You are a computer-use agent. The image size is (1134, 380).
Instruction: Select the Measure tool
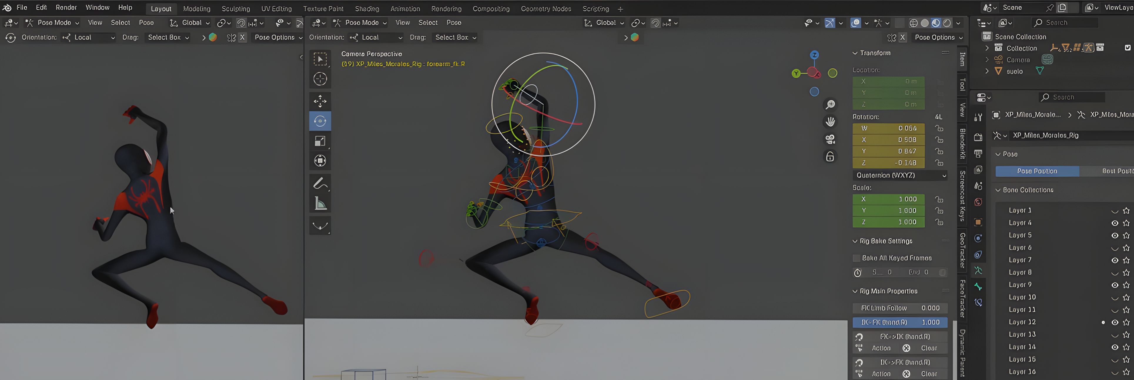(x=320, y=204)
